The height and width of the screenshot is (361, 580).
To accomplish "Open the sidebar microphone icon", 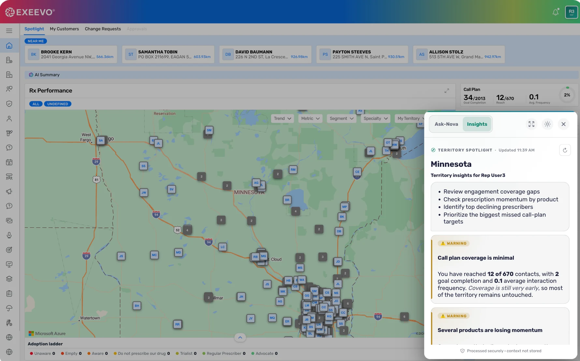I will click(x=9, y=235).
